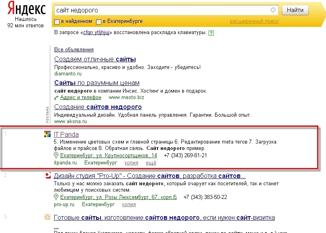The width and height of the screenshot is (326, 233).
Task: Click the IT Panda favicon
Action: (x=47, y=134)
